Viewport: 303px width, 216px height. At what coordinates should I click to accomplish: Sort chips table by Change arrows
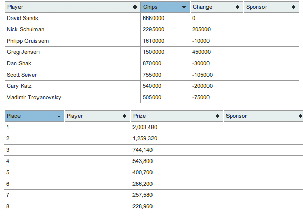click(x=237, y=7)
